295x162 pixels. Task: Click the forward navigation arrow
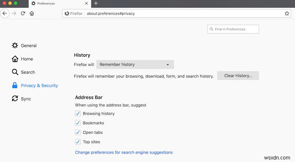(x=14, y=13)
